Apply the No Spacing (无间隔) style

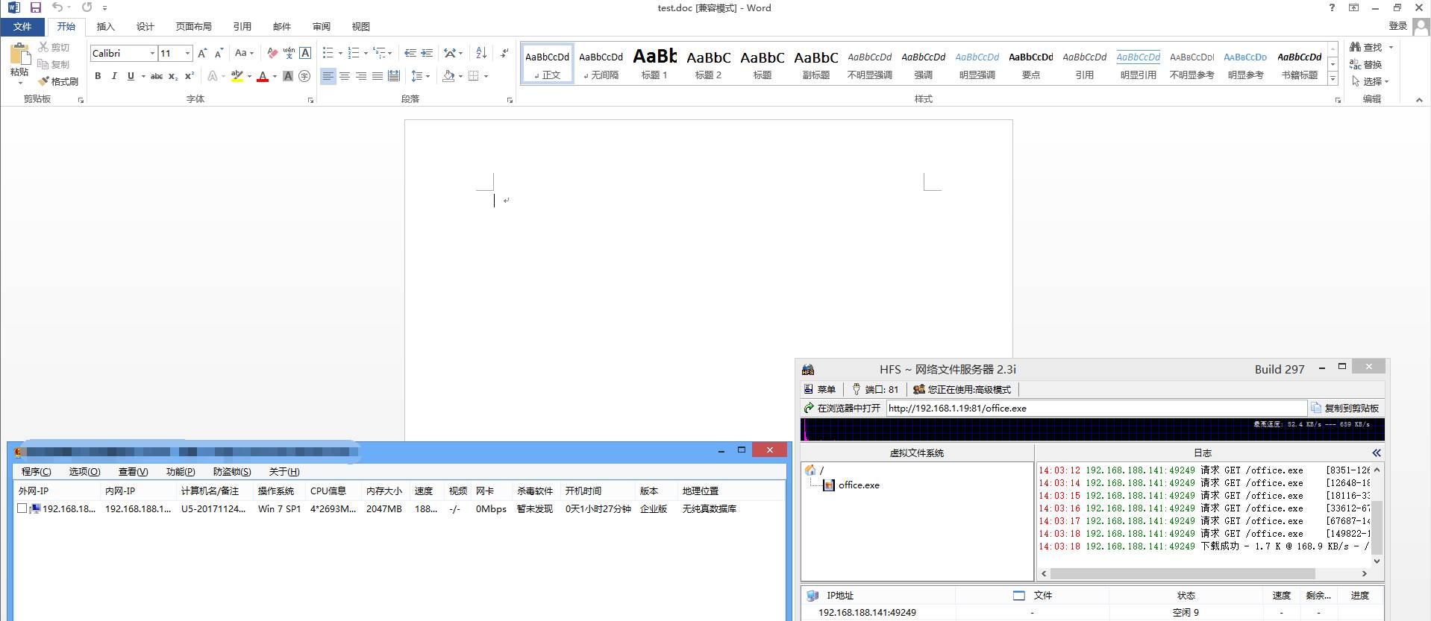pos(601,63)
